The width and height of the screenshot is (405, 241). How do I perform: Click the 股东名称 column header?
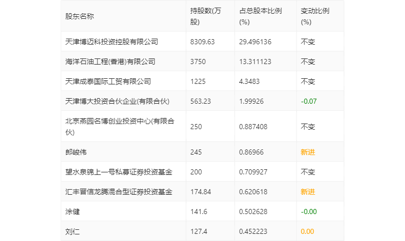pos(79,16)
